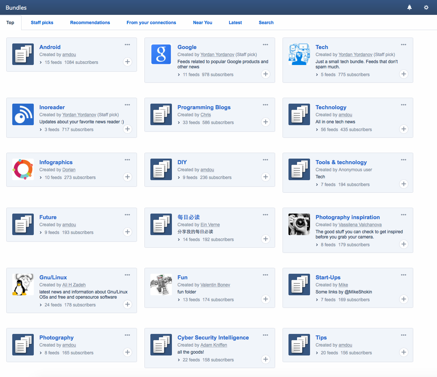This screenshot has width=437, height=377.
Task: Open the Recommendations tab
Action: [90, 23]
